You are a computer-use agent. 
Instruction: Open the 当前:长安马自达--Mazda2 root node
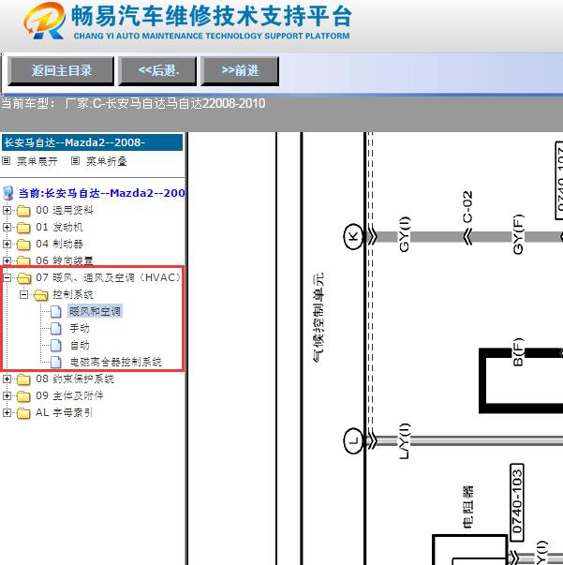pos(102,193)
